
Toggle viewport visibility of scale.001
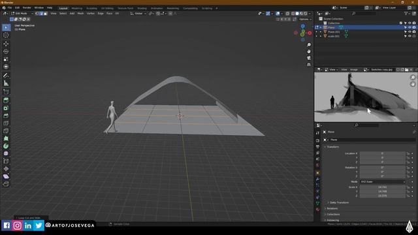click(x=410, y=36)
